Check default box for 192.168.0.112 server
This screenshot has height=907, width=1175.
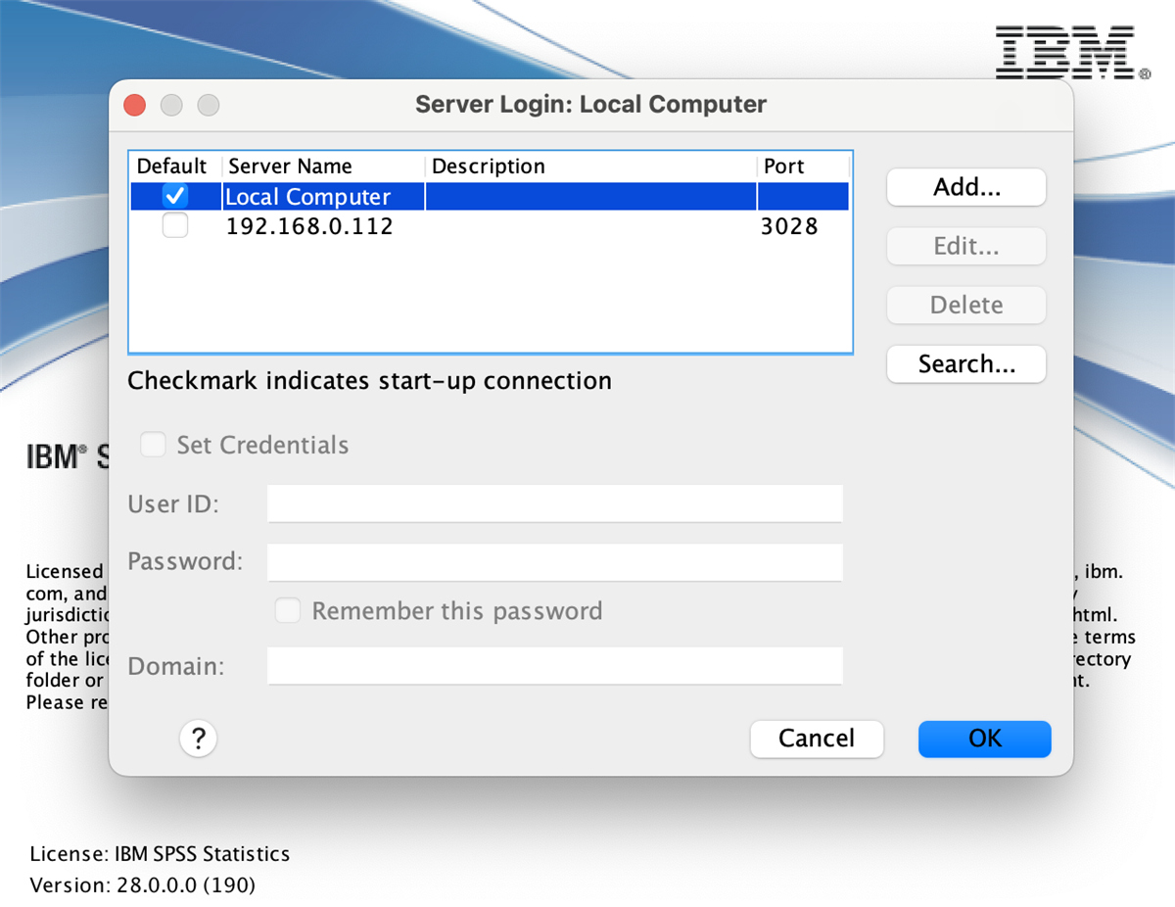click(175, 227)
